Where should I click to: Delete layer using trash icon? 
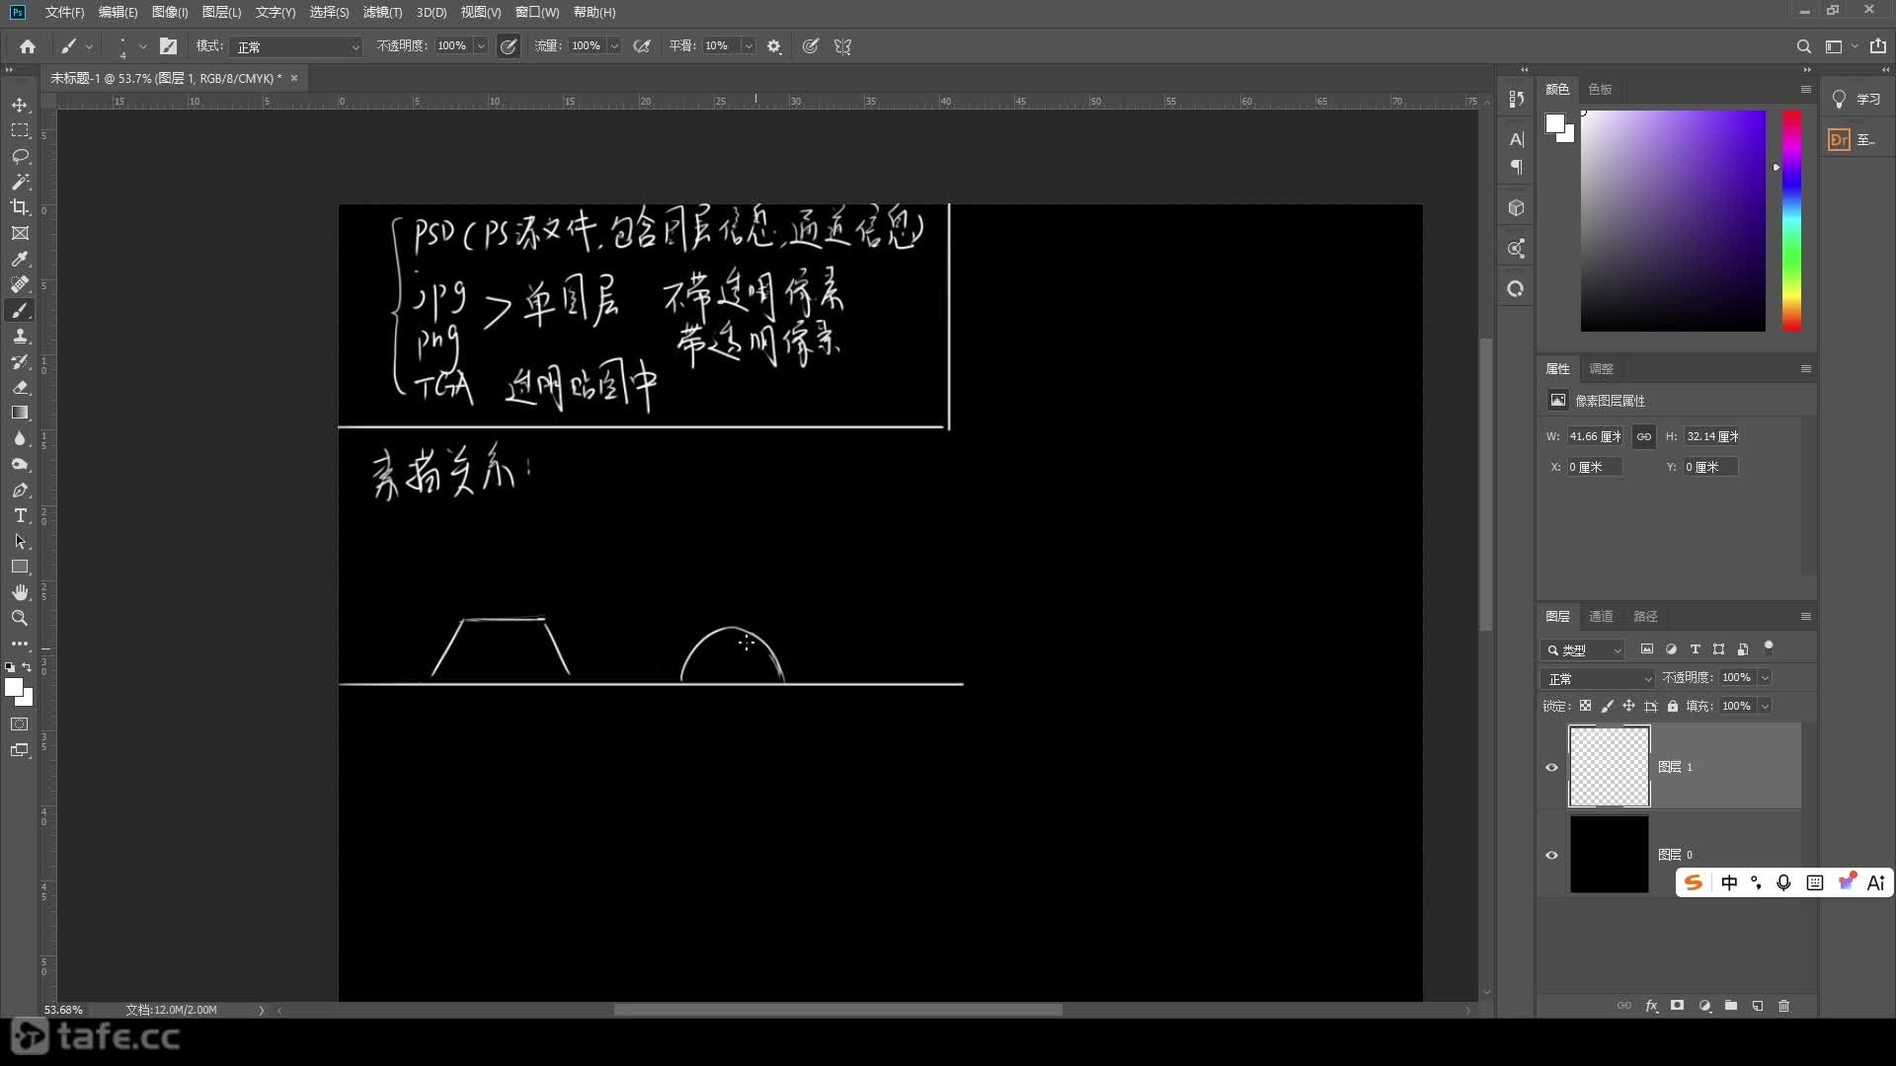pyautogui.click(x=1783, y=1006)
